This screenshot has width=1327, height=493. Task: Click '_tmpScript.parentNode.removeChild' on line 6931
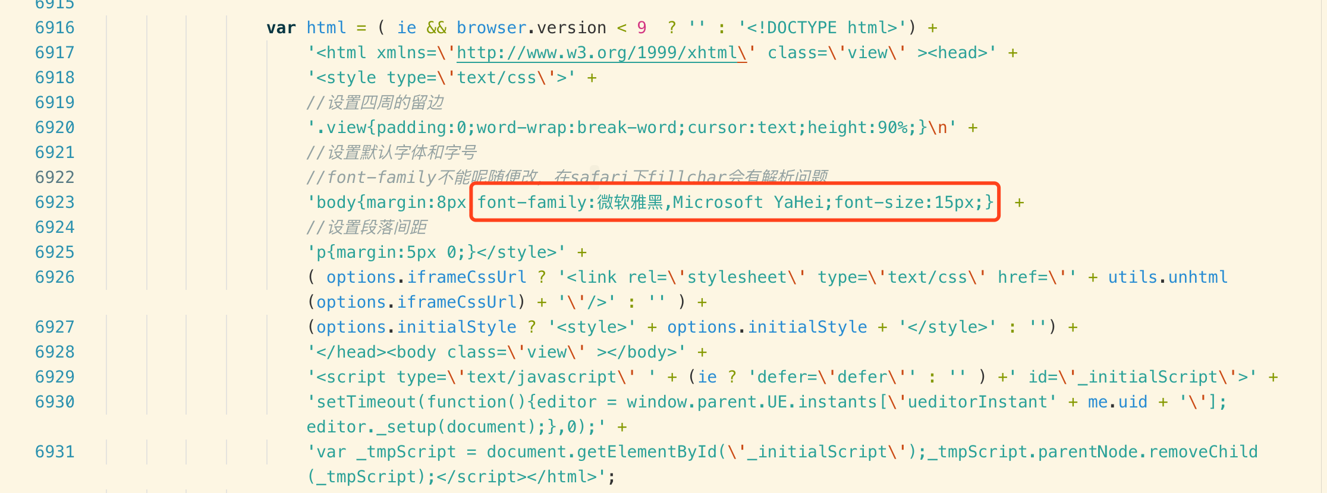pyautogui.click(x=1093, y=452)
